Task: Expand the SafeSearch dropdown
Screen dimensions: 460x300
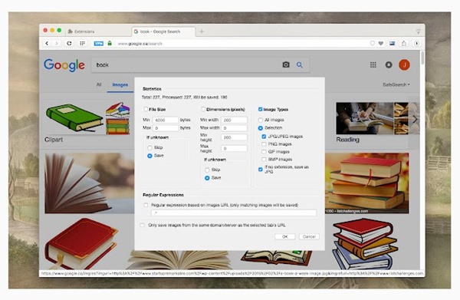Action: (x=396, y=84)
